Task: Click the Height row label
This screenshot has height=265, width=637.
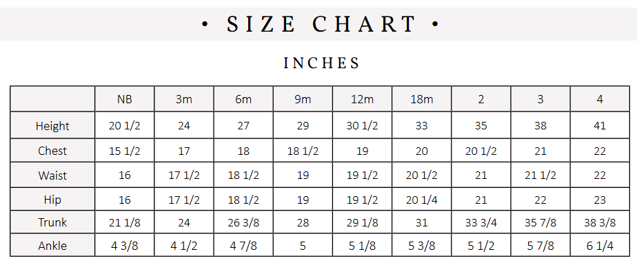Action: pyautogui.click(x=52, y=126)
